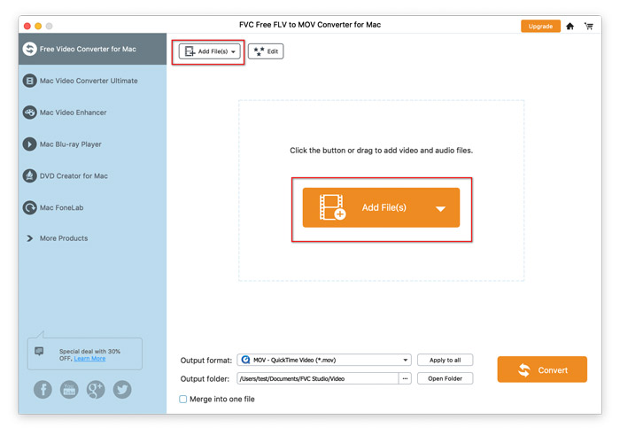Viewport: 620px width, 435px height.
Task: Select Mac Blu-ray Player label
Action: tap(70, 144)
